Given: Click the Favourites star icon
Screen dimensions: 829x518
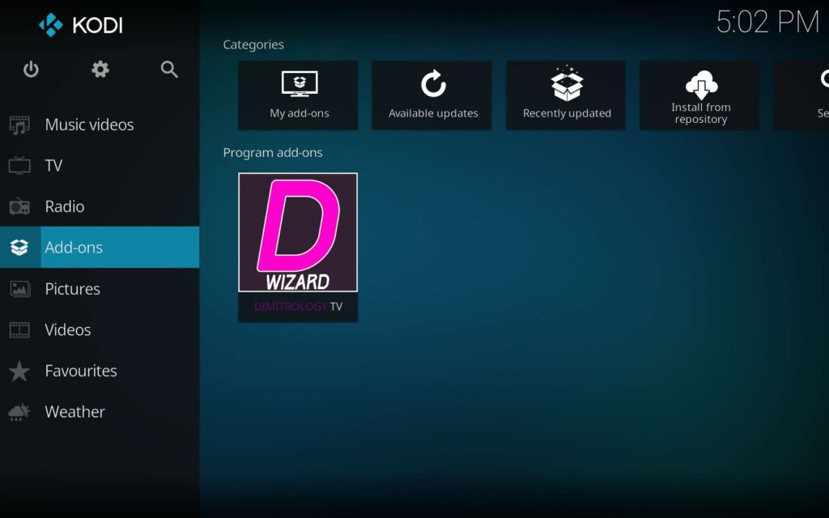Looking at the screenshot, I should (x=19, y=371).
